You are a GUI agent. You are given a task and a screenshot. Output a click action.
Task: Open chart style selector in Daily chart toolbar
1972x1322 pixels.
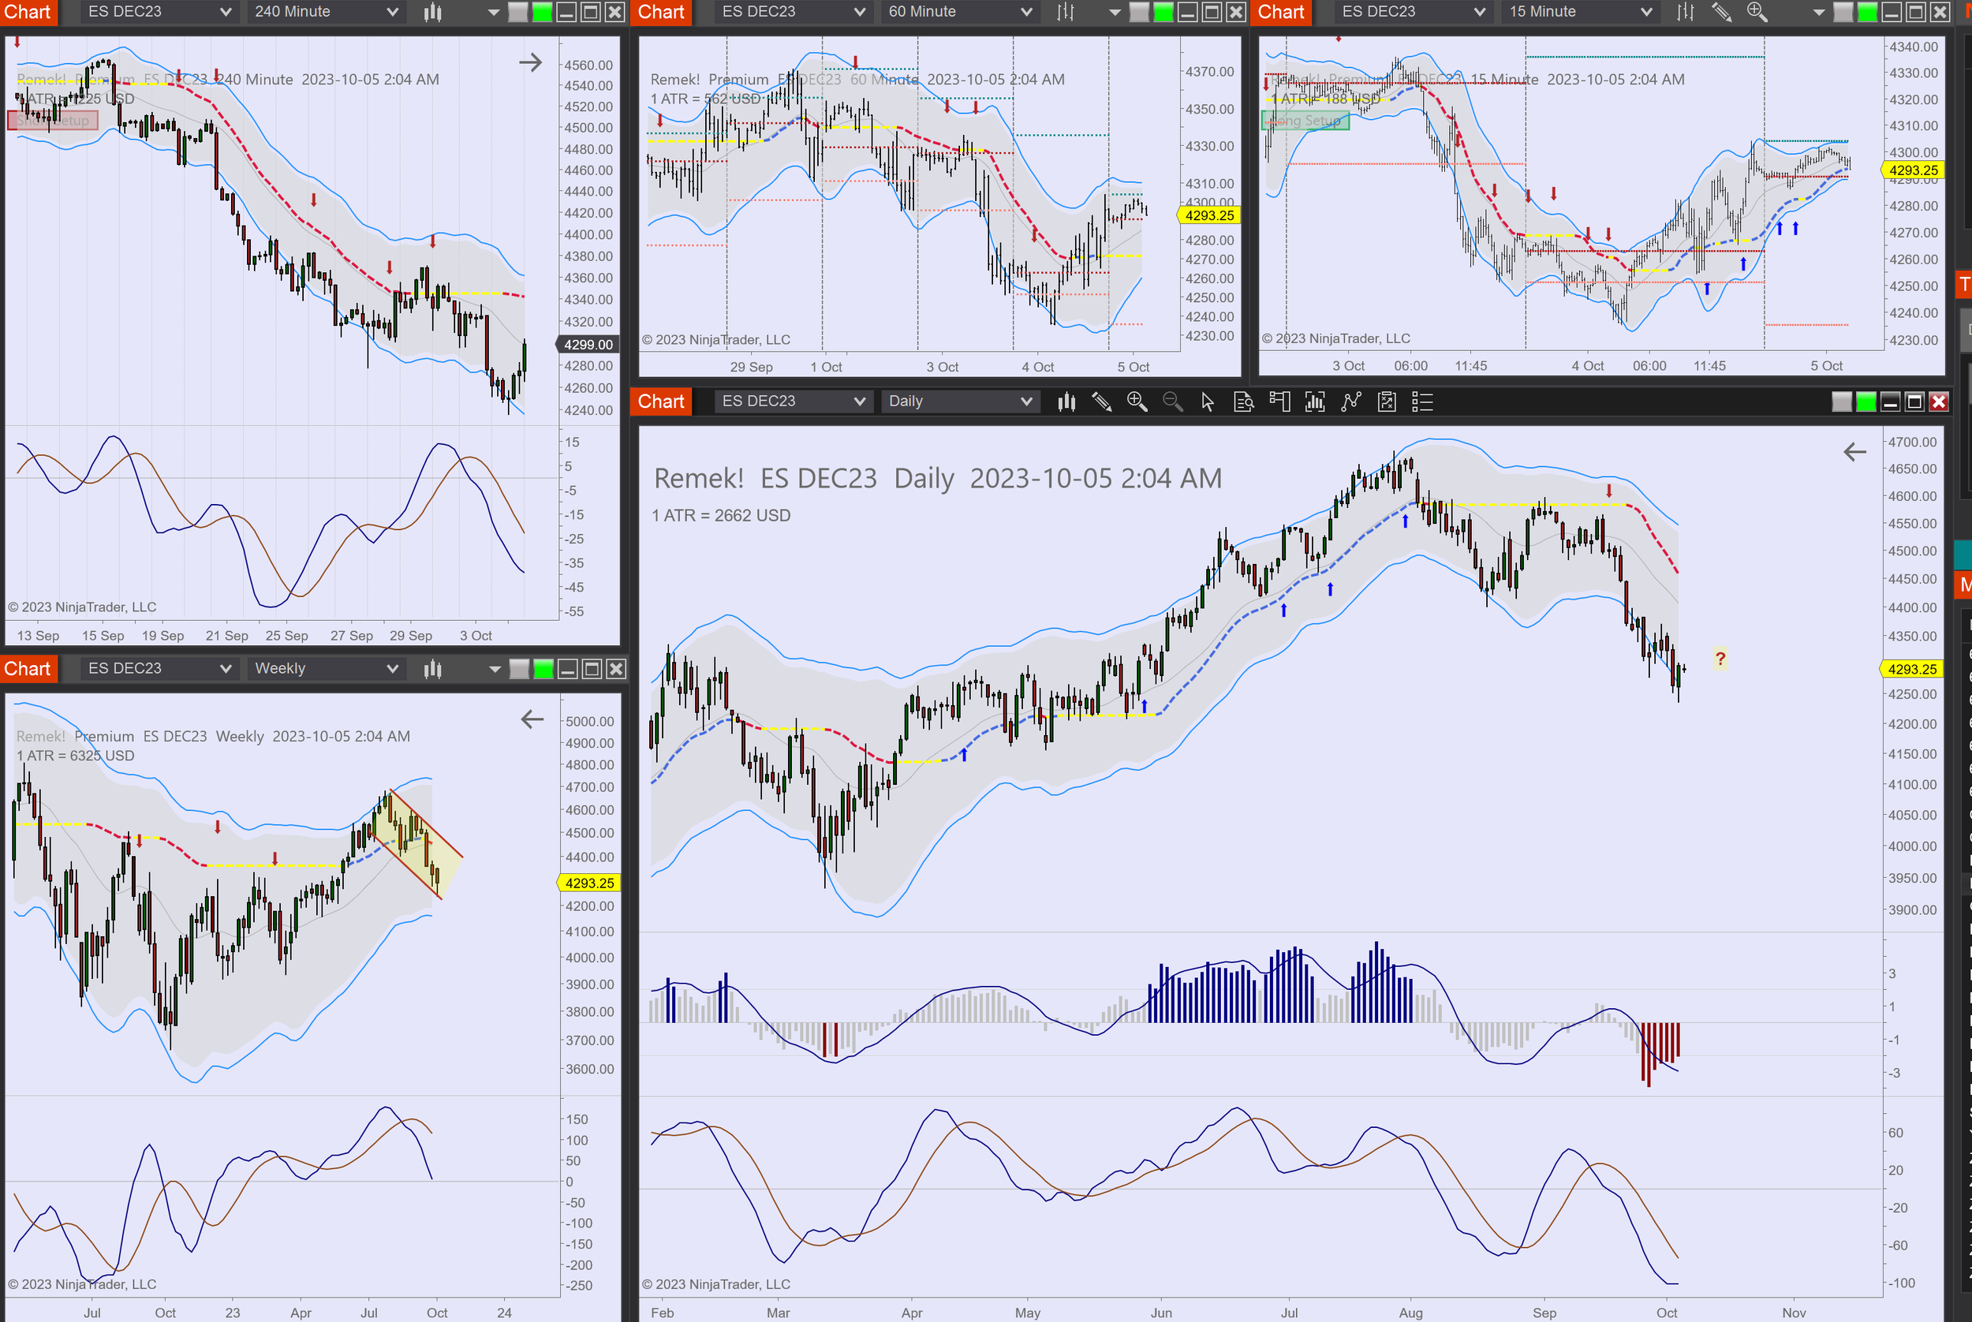(1066, 402)
